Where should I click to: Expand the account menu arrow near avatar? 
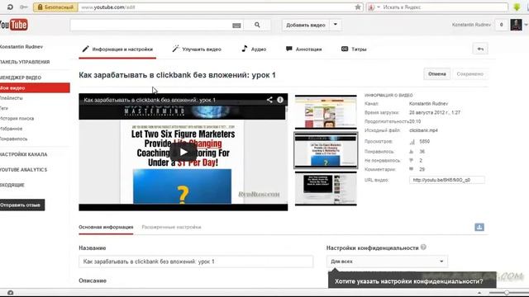(x=526, y=25)
